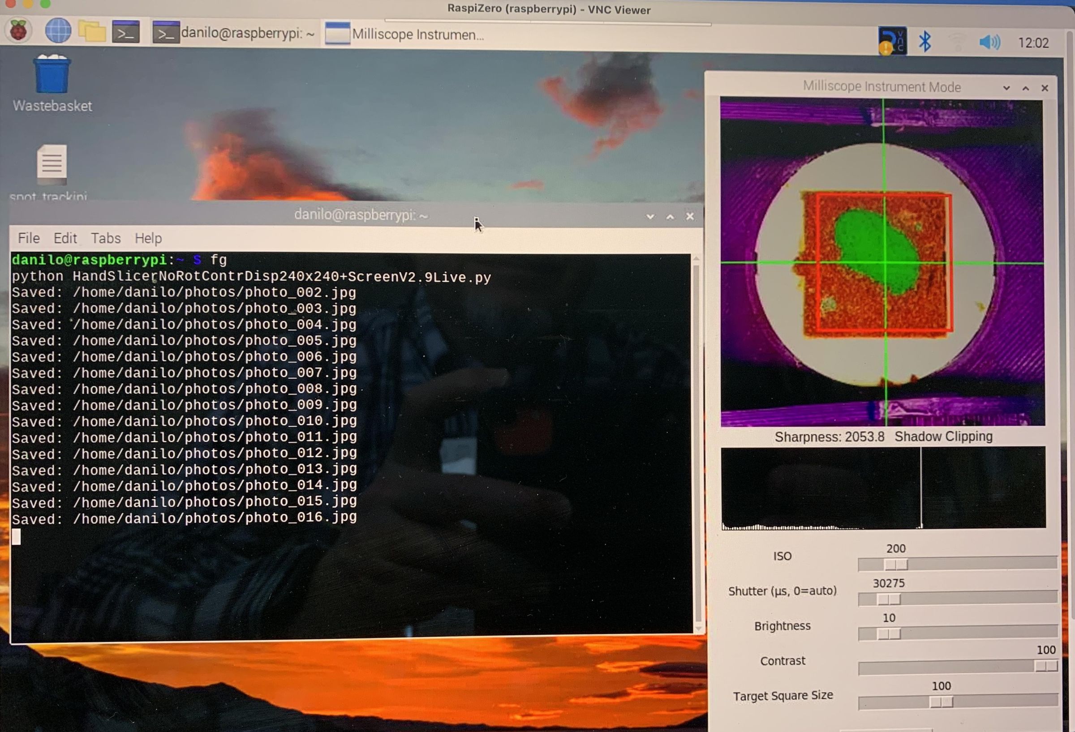This screenshot has width=1075, height=732.
Task: Click the photo_009.jpg saved line
Action: 184,405
